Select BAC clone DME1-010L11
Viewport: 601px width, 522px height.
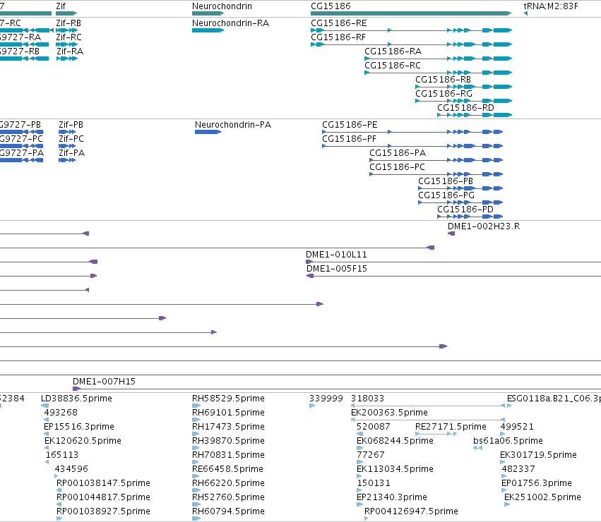(x=336, y=255)
